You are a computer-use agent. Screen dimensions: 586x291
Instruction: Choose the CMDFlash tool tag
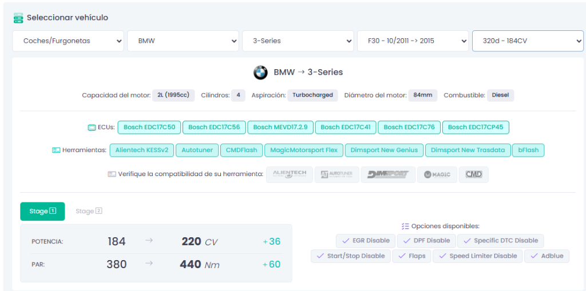(x=241, y=150)
